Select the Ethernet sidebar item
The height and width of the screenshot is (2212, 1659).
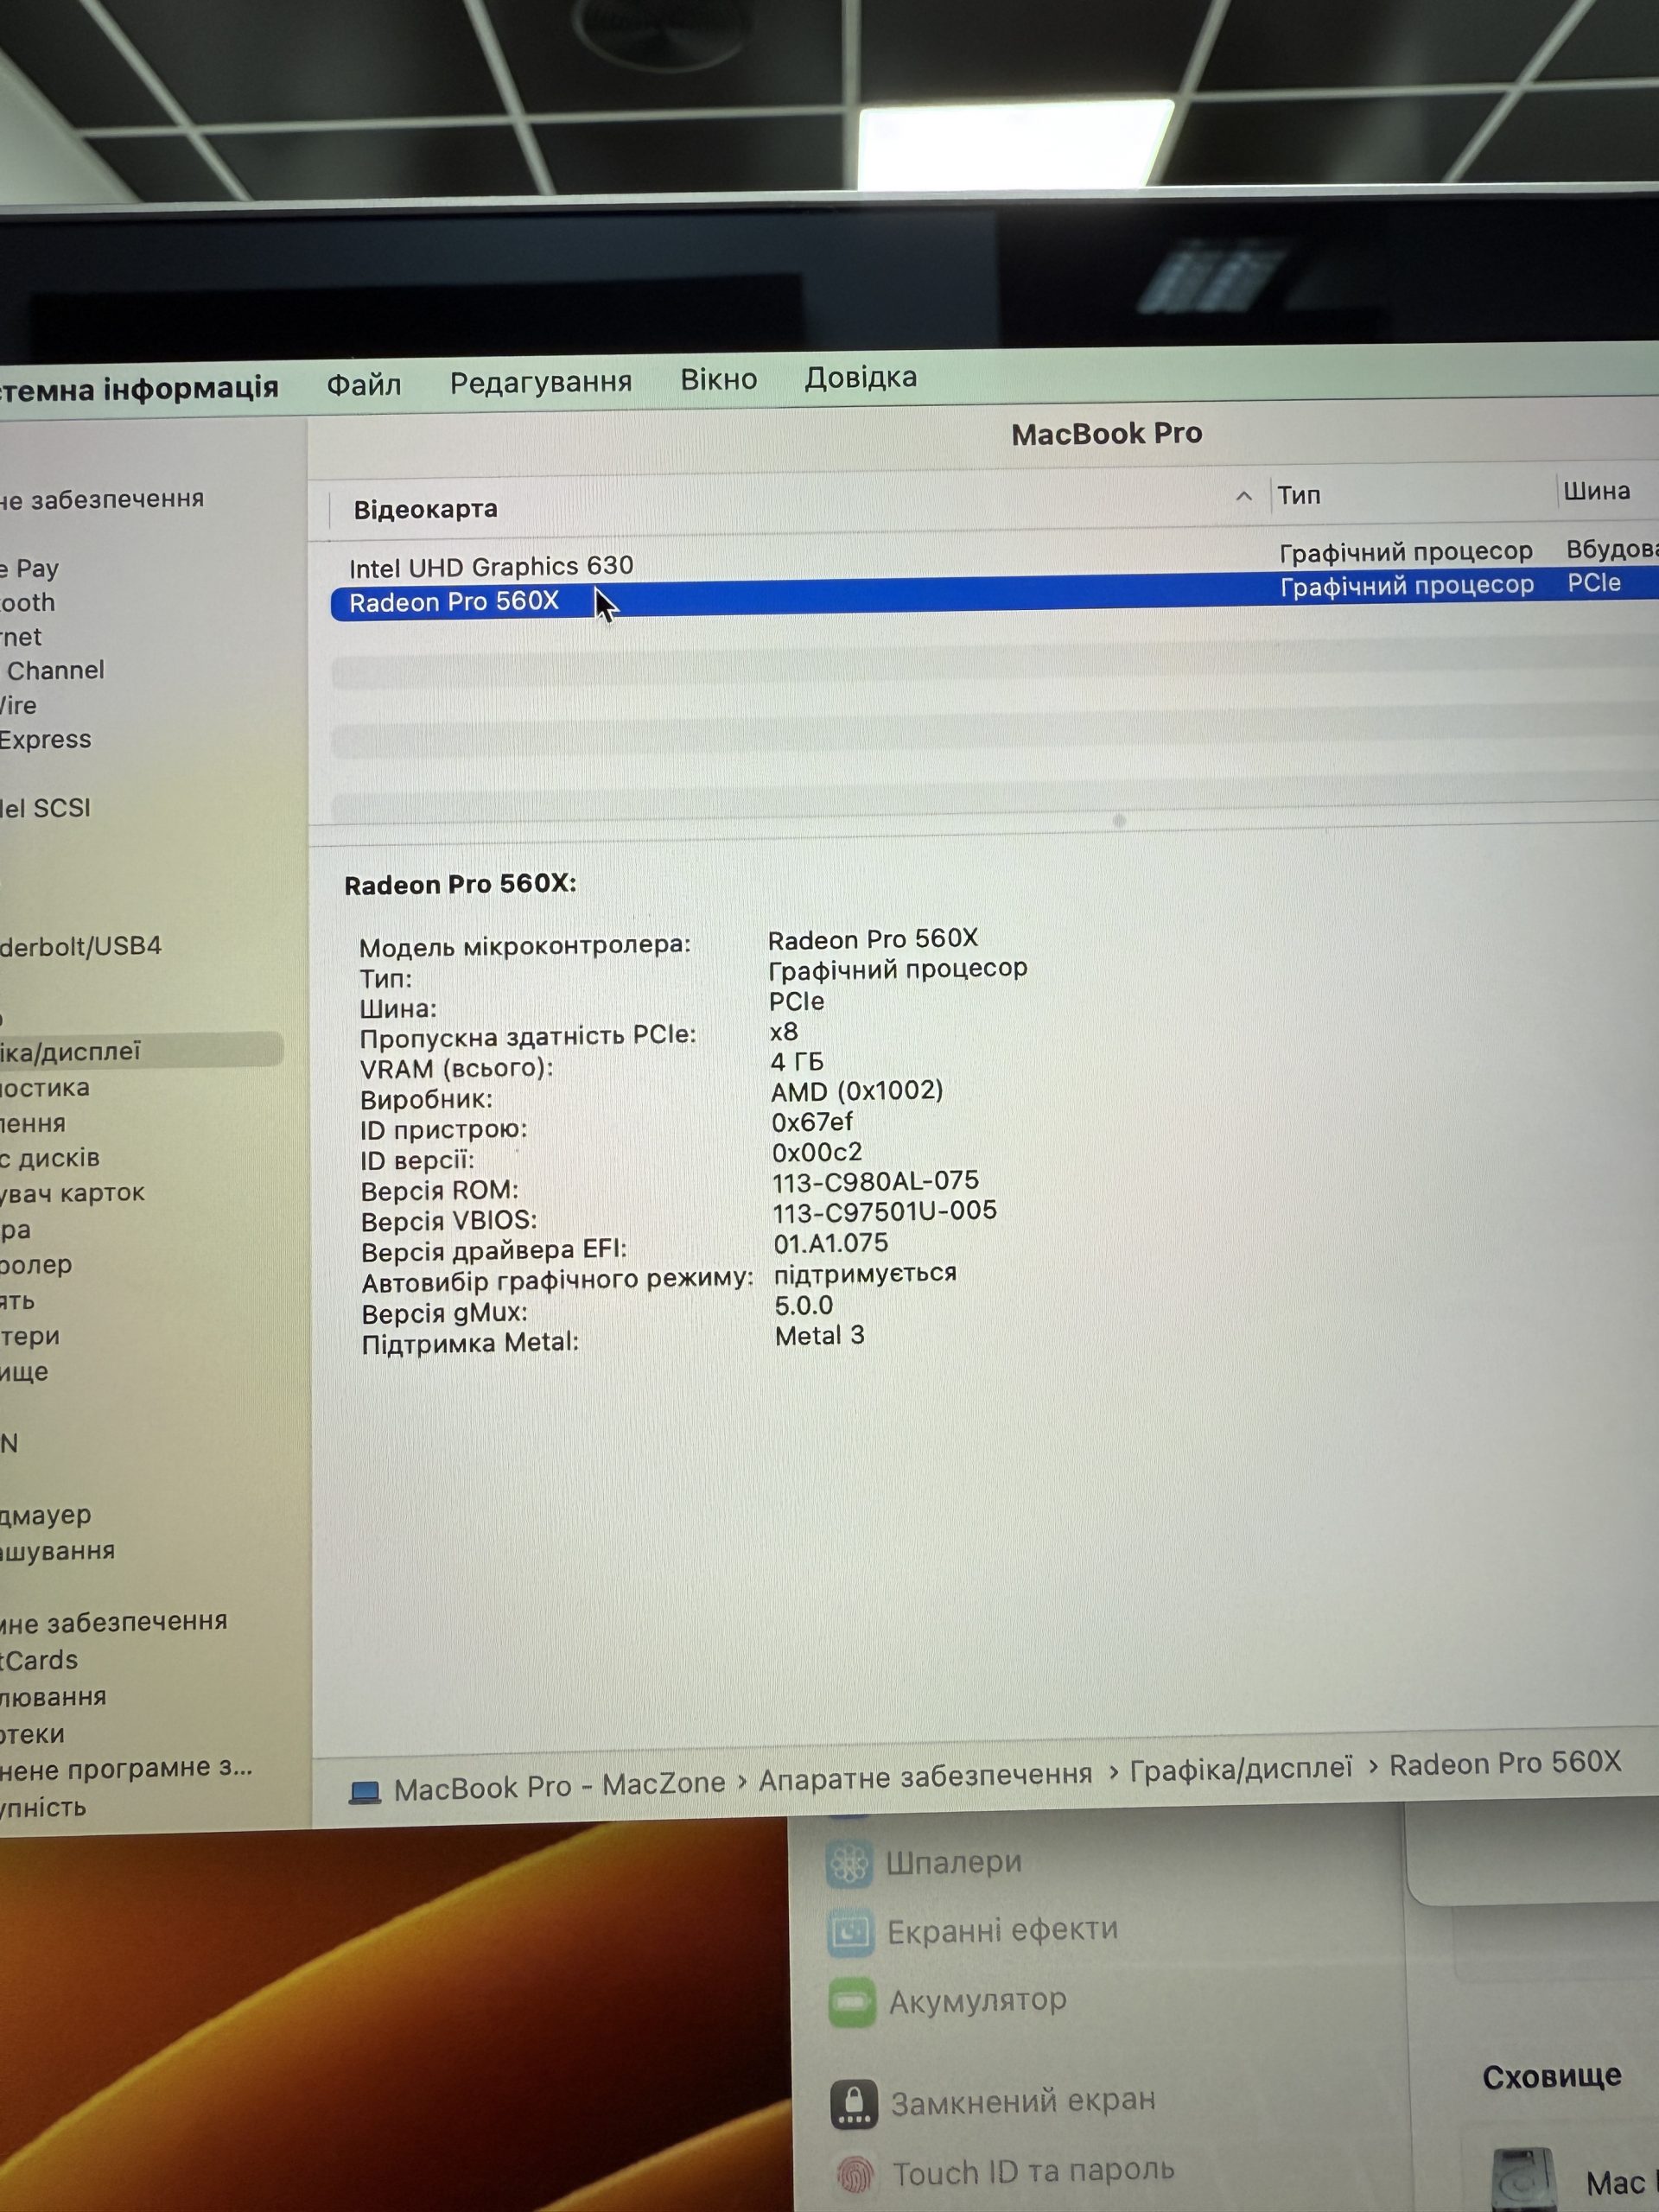[21, 637]
